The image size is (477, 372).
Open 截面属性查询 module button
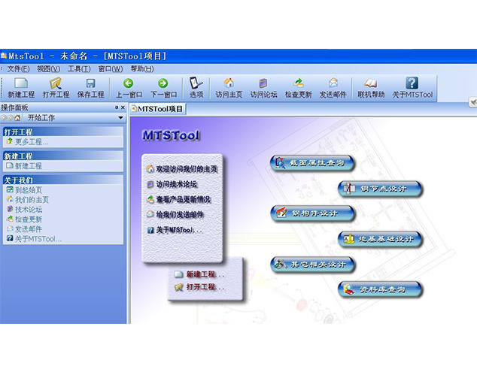(312, 163)
